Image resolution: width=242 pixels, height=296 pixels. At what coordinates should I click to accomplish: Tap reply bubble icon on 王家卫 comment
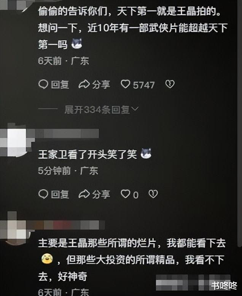(43, 194)
